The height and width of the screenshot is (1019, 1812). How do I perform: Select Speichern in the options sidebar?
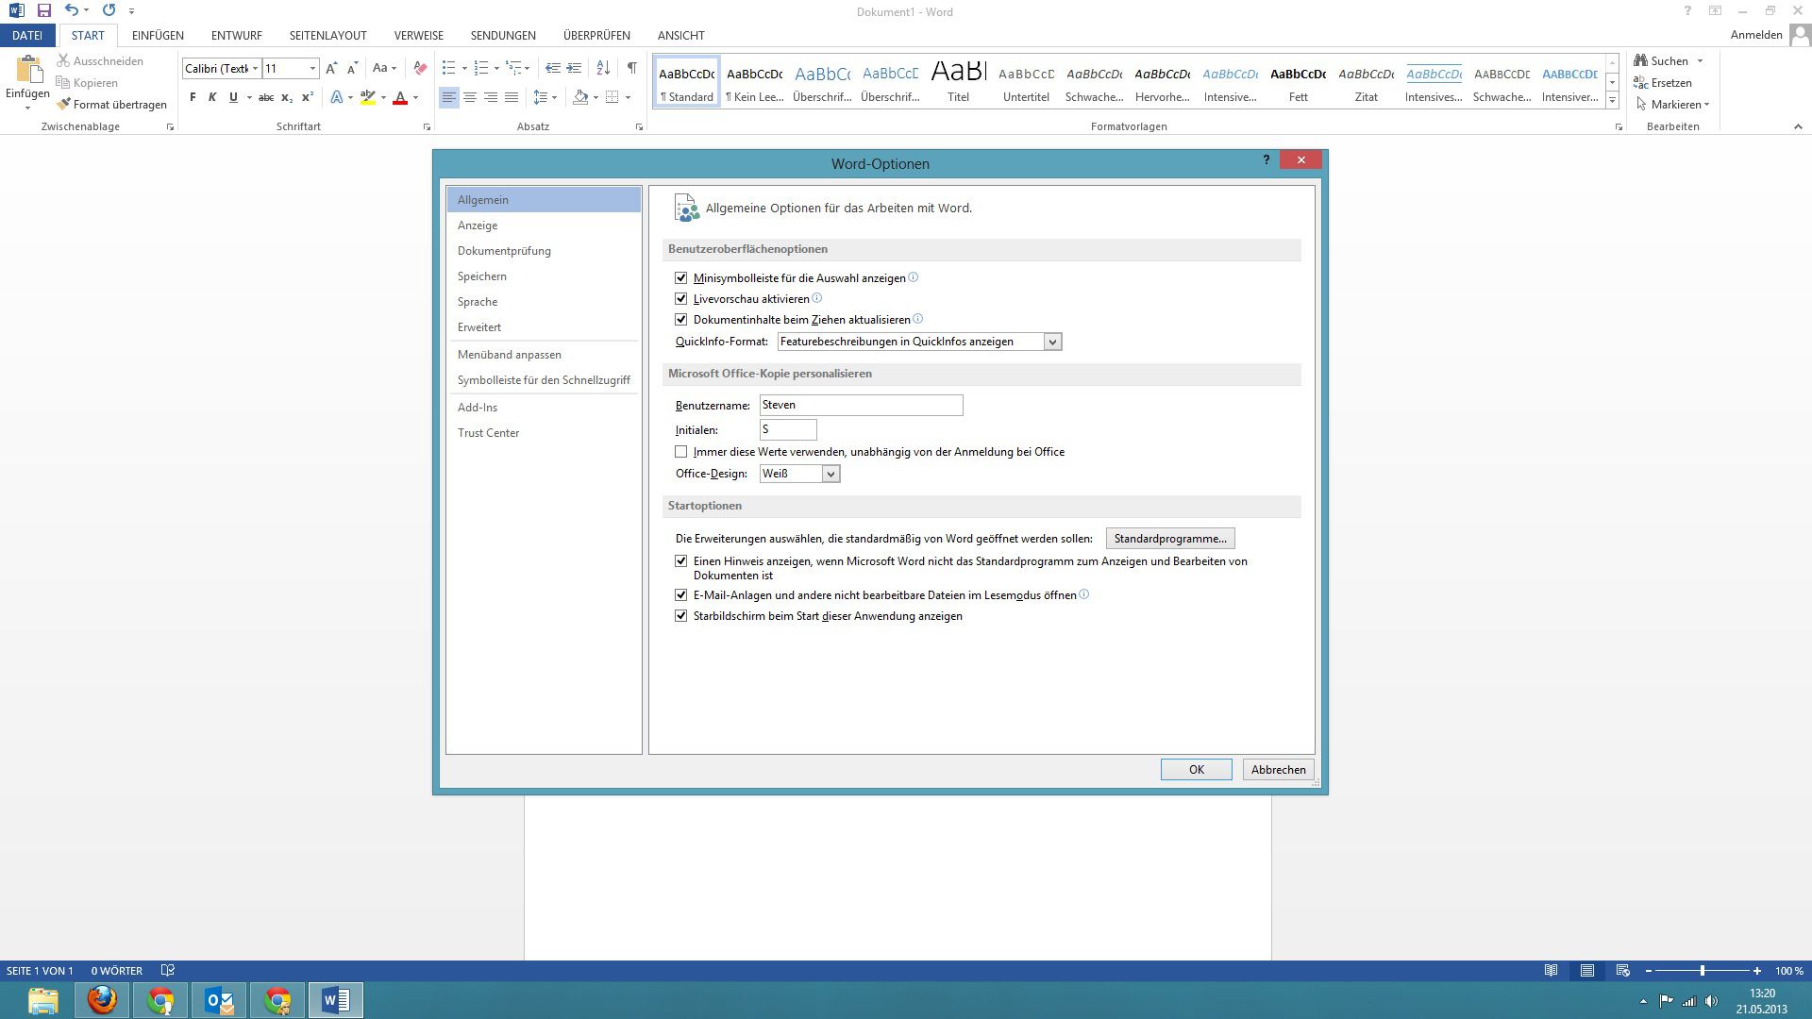(482, 276)
